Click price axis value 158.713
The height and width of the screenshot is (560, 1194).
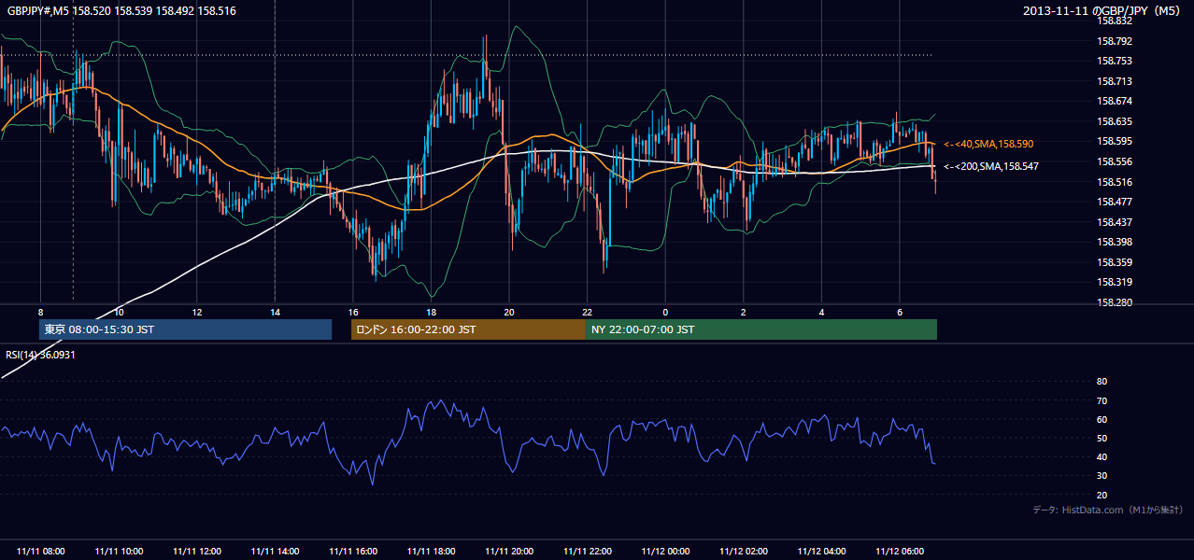pos(1115,81)
